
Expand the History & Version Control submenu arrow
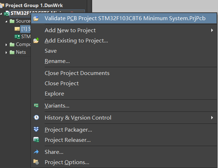point(212,117)
